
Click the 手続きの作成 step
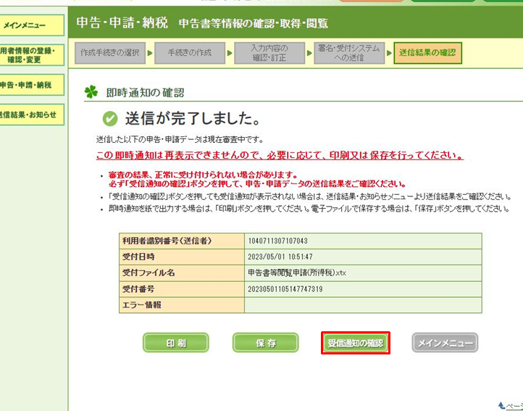(x=190, y=53)
